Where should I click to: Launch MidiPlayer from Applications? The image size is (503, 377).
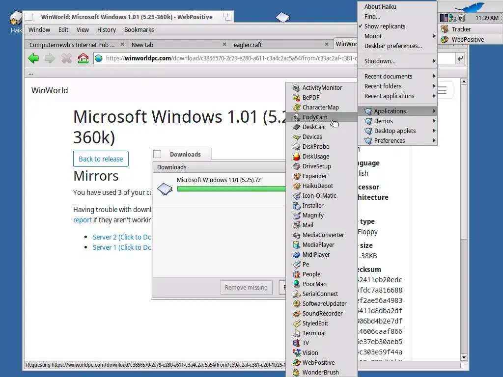(x=321, y=255)
